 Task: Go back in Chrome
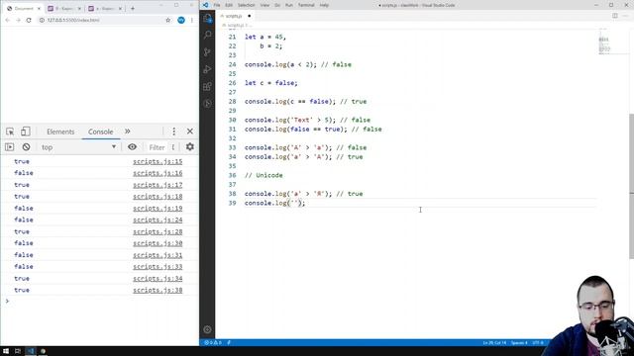(7, 20)
